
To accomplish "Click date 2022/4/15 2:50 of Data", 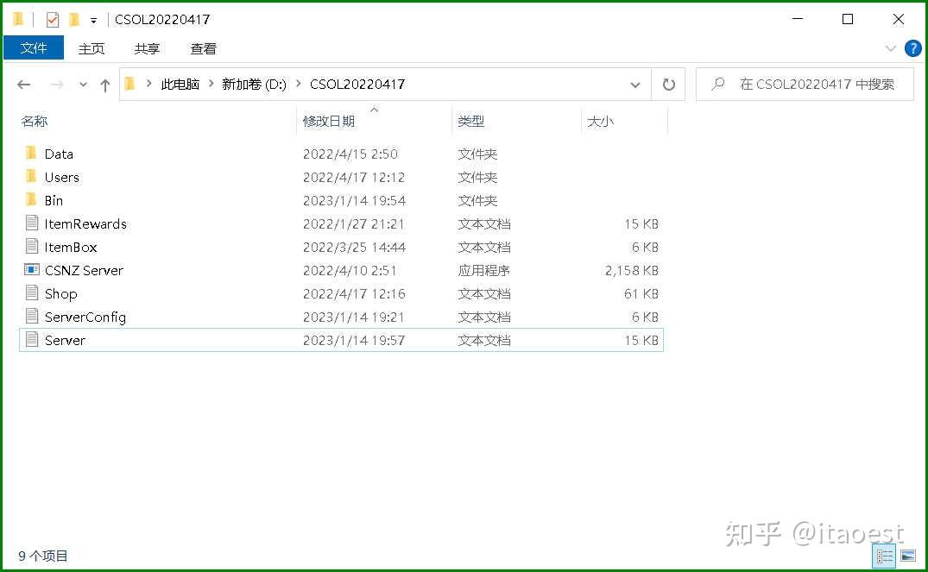I will (350, 154).
